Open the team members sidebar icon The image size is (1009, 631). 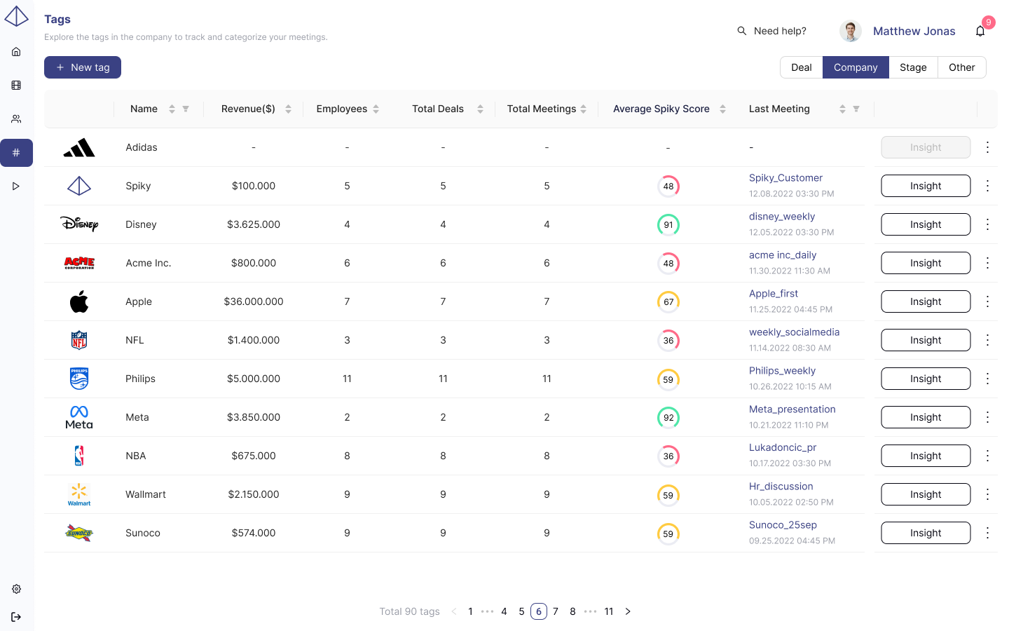pos(16,119)
